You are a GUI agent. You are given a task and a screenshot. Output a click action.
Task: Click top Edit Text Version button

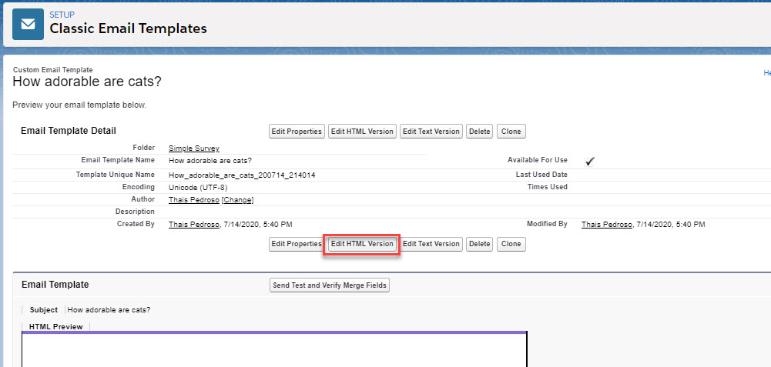click(431, 132)
